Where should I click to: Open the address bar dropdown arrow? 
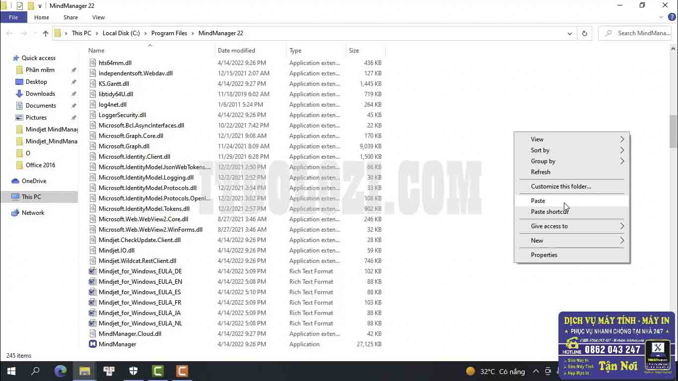(569, 33)
